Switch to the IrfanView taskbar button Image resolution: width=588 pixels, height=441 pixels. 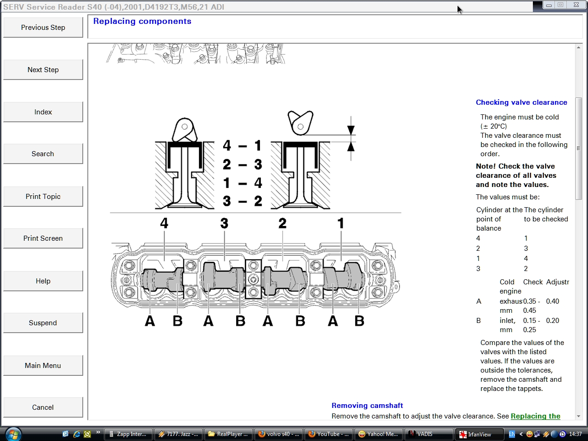[478, 434]
